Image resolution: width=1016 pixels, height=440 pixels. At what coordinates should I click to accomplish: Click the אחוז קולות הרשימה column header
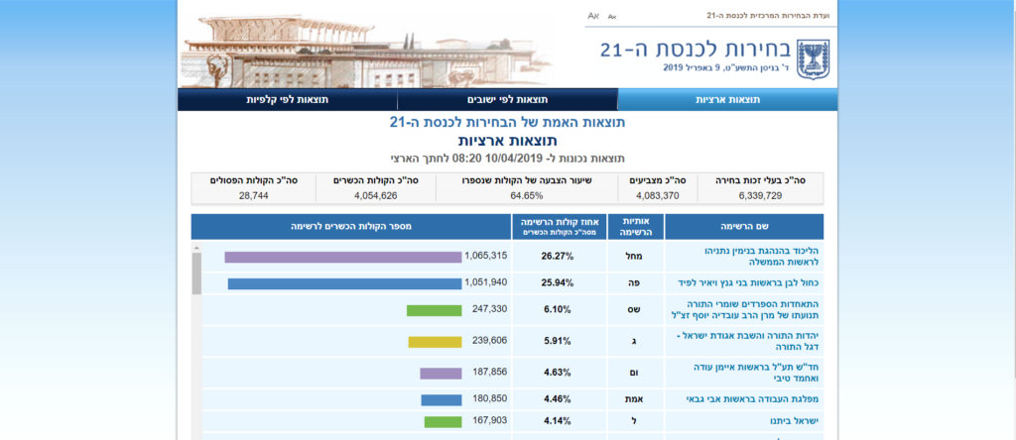click(560, 227)
